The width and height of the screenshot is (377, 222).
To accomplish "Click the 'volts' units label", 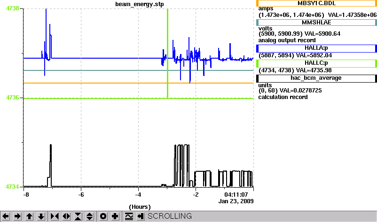I will (265, 29).
